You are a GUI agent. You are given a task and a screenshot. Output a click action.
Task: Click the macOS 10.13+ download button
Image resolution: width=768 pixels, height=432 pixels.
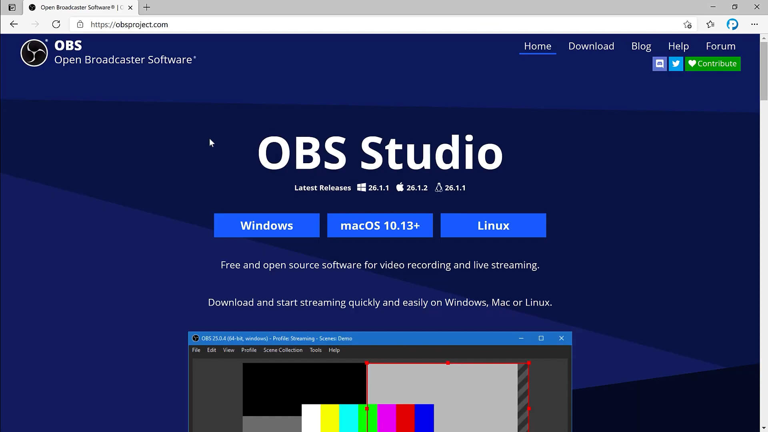380,225
